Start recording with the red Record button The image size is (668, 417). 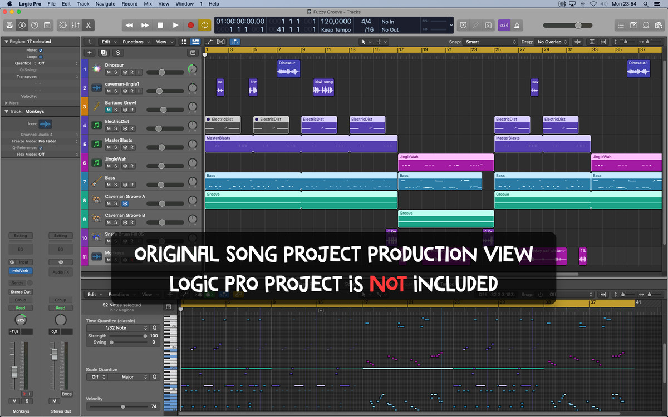(191, 25)
